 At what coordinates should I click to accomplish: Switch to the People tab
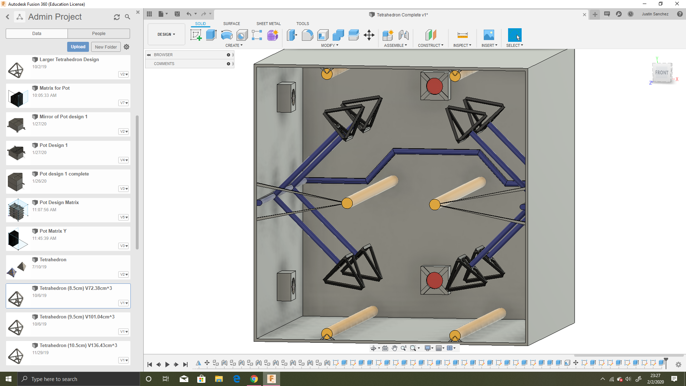(99, 34)
